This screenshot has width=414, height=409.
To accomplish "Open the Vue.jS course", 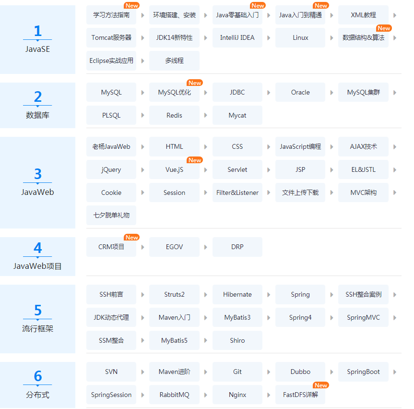I will (174, 169).
